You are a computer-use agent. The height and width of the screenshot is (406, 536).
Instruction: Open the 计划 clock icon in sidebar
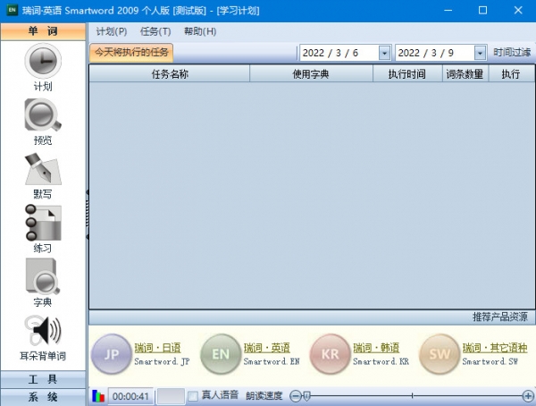[x=43, y=61]
